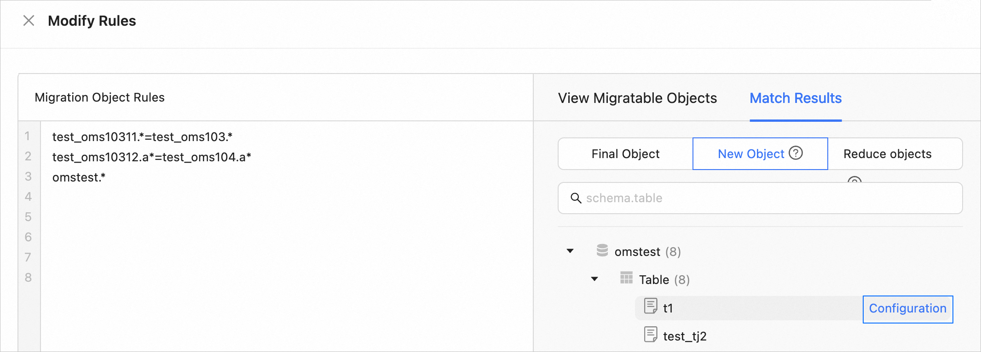Select the Final Object filter
This screenshot has height=352, width=981.
(x=625, y=154)
